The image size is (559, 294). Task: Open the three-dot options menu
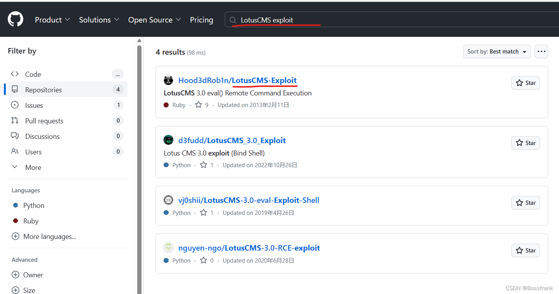[x=541, y=52]
